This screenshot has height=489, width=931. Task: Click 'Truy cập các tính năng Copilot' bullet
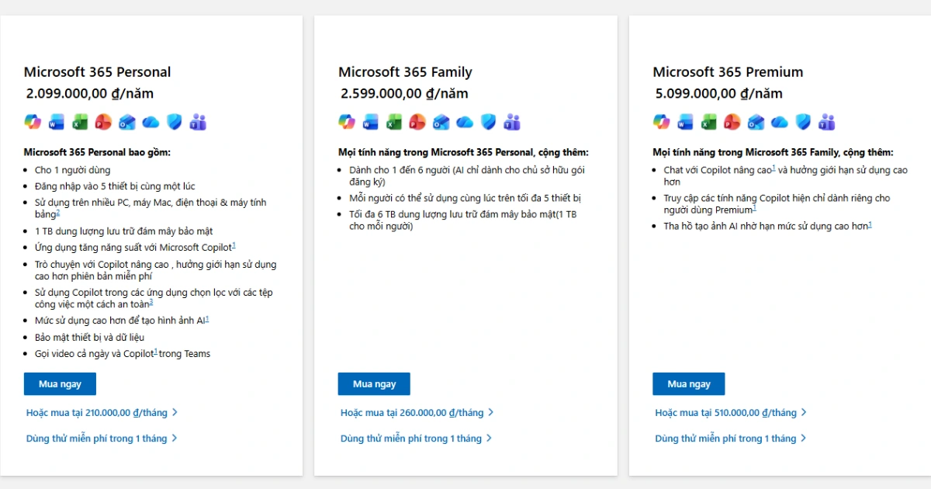point(777,203)
